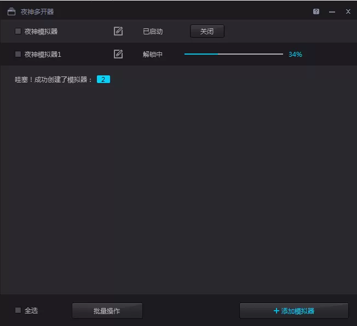This screenshot has height=326, width=357.
Task: Open the 批量操作 batch operations button
Action: click(107, 311)
